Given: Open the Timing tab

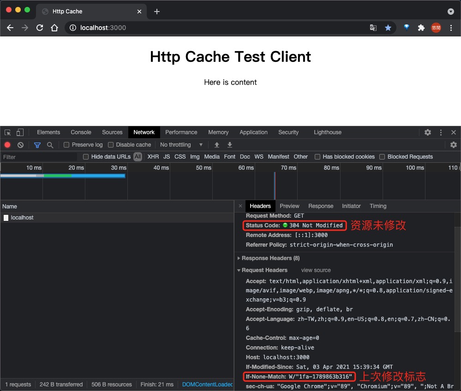Looking at the screenshot, I should point(378,206).
